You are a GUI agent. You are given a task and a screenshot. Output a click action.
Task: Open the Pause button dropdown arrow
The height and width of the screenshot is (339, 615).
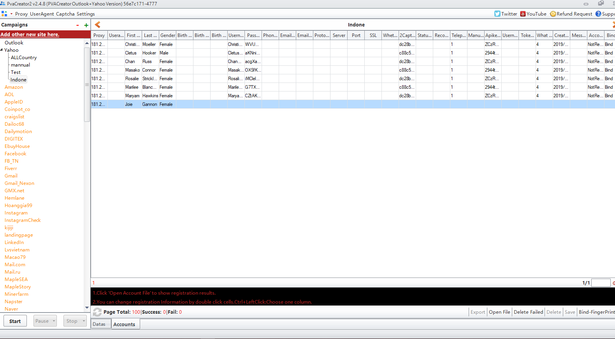point(54,321)
